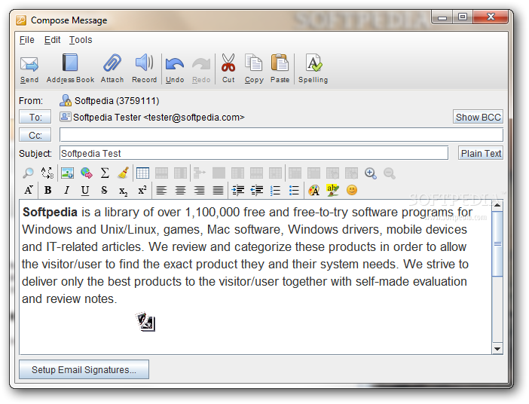This screenshot has height=404, width=529.
Task: Click the From account Softpedia (3759111)
Action: (109, 100)
